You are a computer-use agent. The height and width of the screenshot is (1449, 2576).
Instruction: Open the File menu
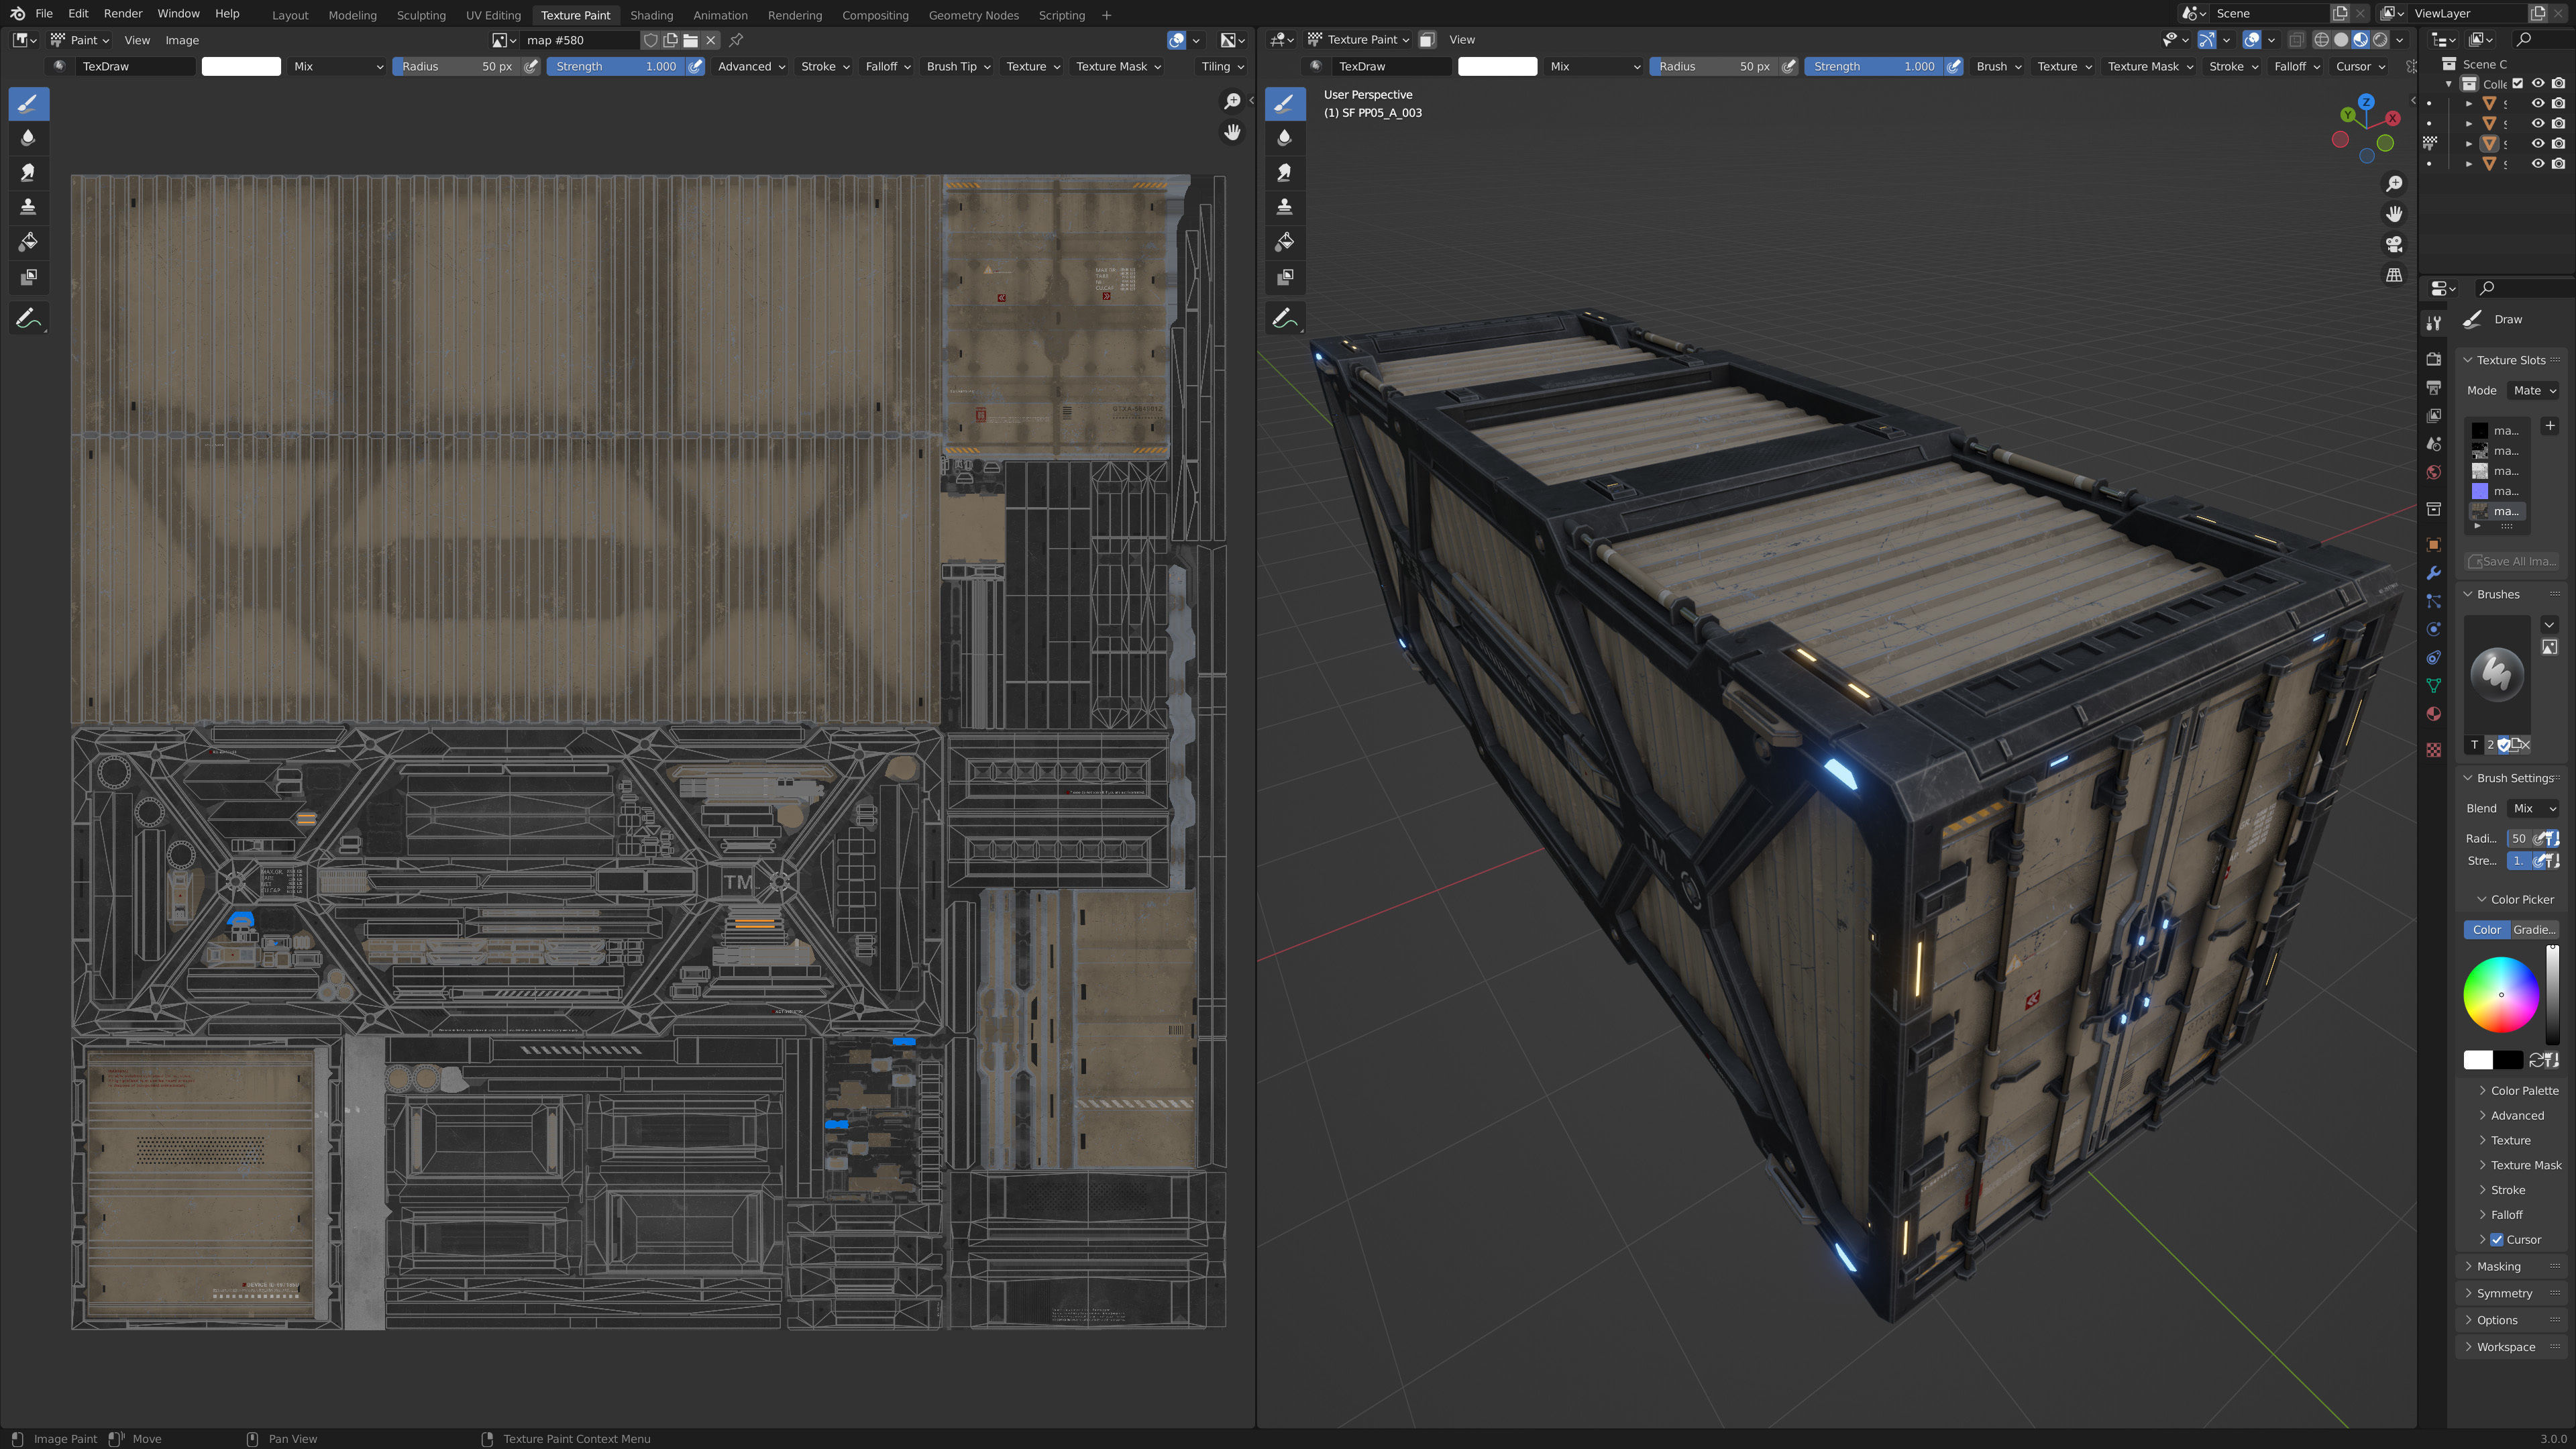click(x=44, y=14)
